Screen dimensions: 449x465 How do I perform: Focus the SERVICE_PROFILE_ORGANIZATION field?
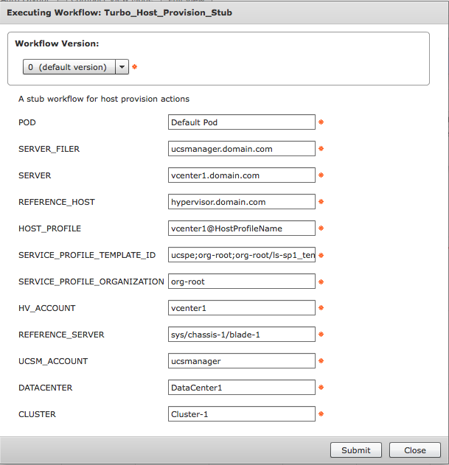coord(242,282)
